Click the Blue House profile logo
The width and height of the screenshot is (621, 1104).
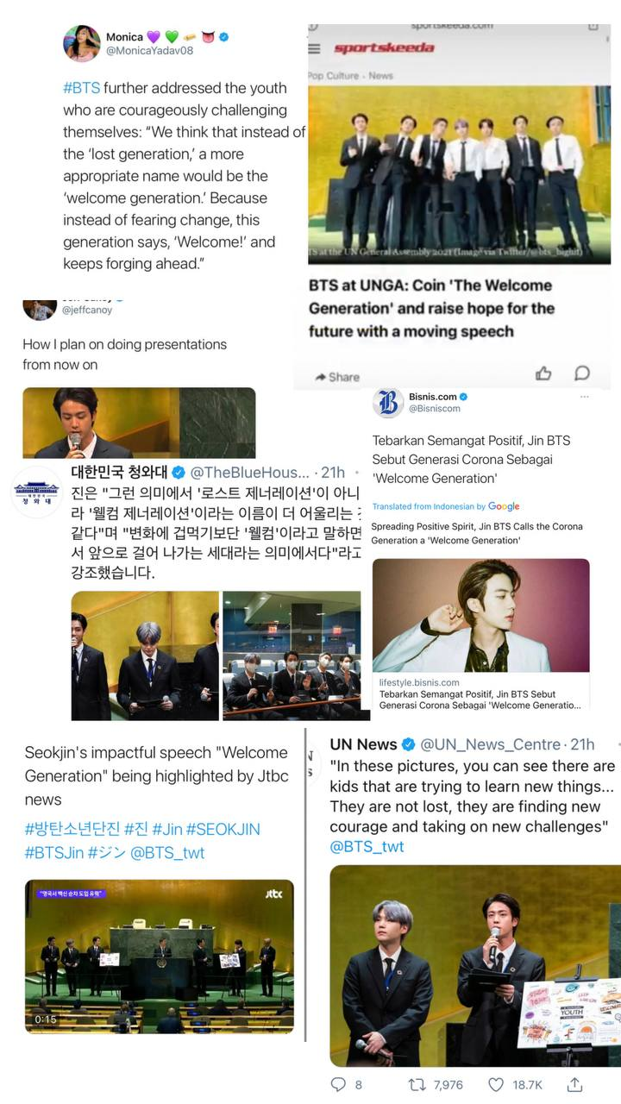36,492
